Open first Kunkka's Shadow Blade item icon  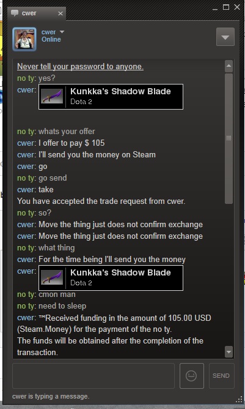(x=52, y=96)
